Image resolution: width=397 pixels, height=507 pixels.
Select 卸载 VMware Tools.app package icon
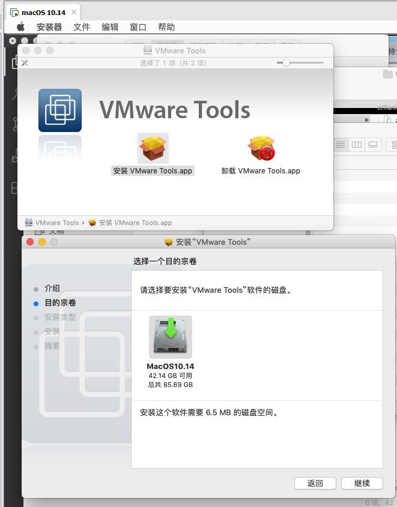261,148
